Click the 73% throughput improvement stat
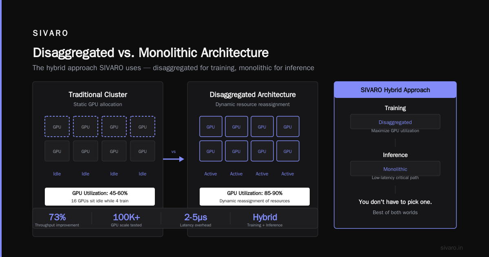Image resolution: width=489 pixels, height=257 pixels. (57, 220)
